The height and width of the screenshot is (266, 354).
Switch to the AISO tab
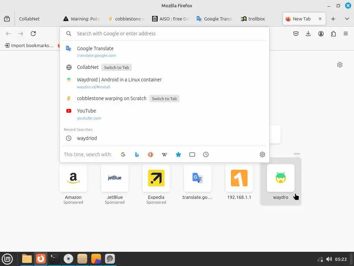pos(171,19)
